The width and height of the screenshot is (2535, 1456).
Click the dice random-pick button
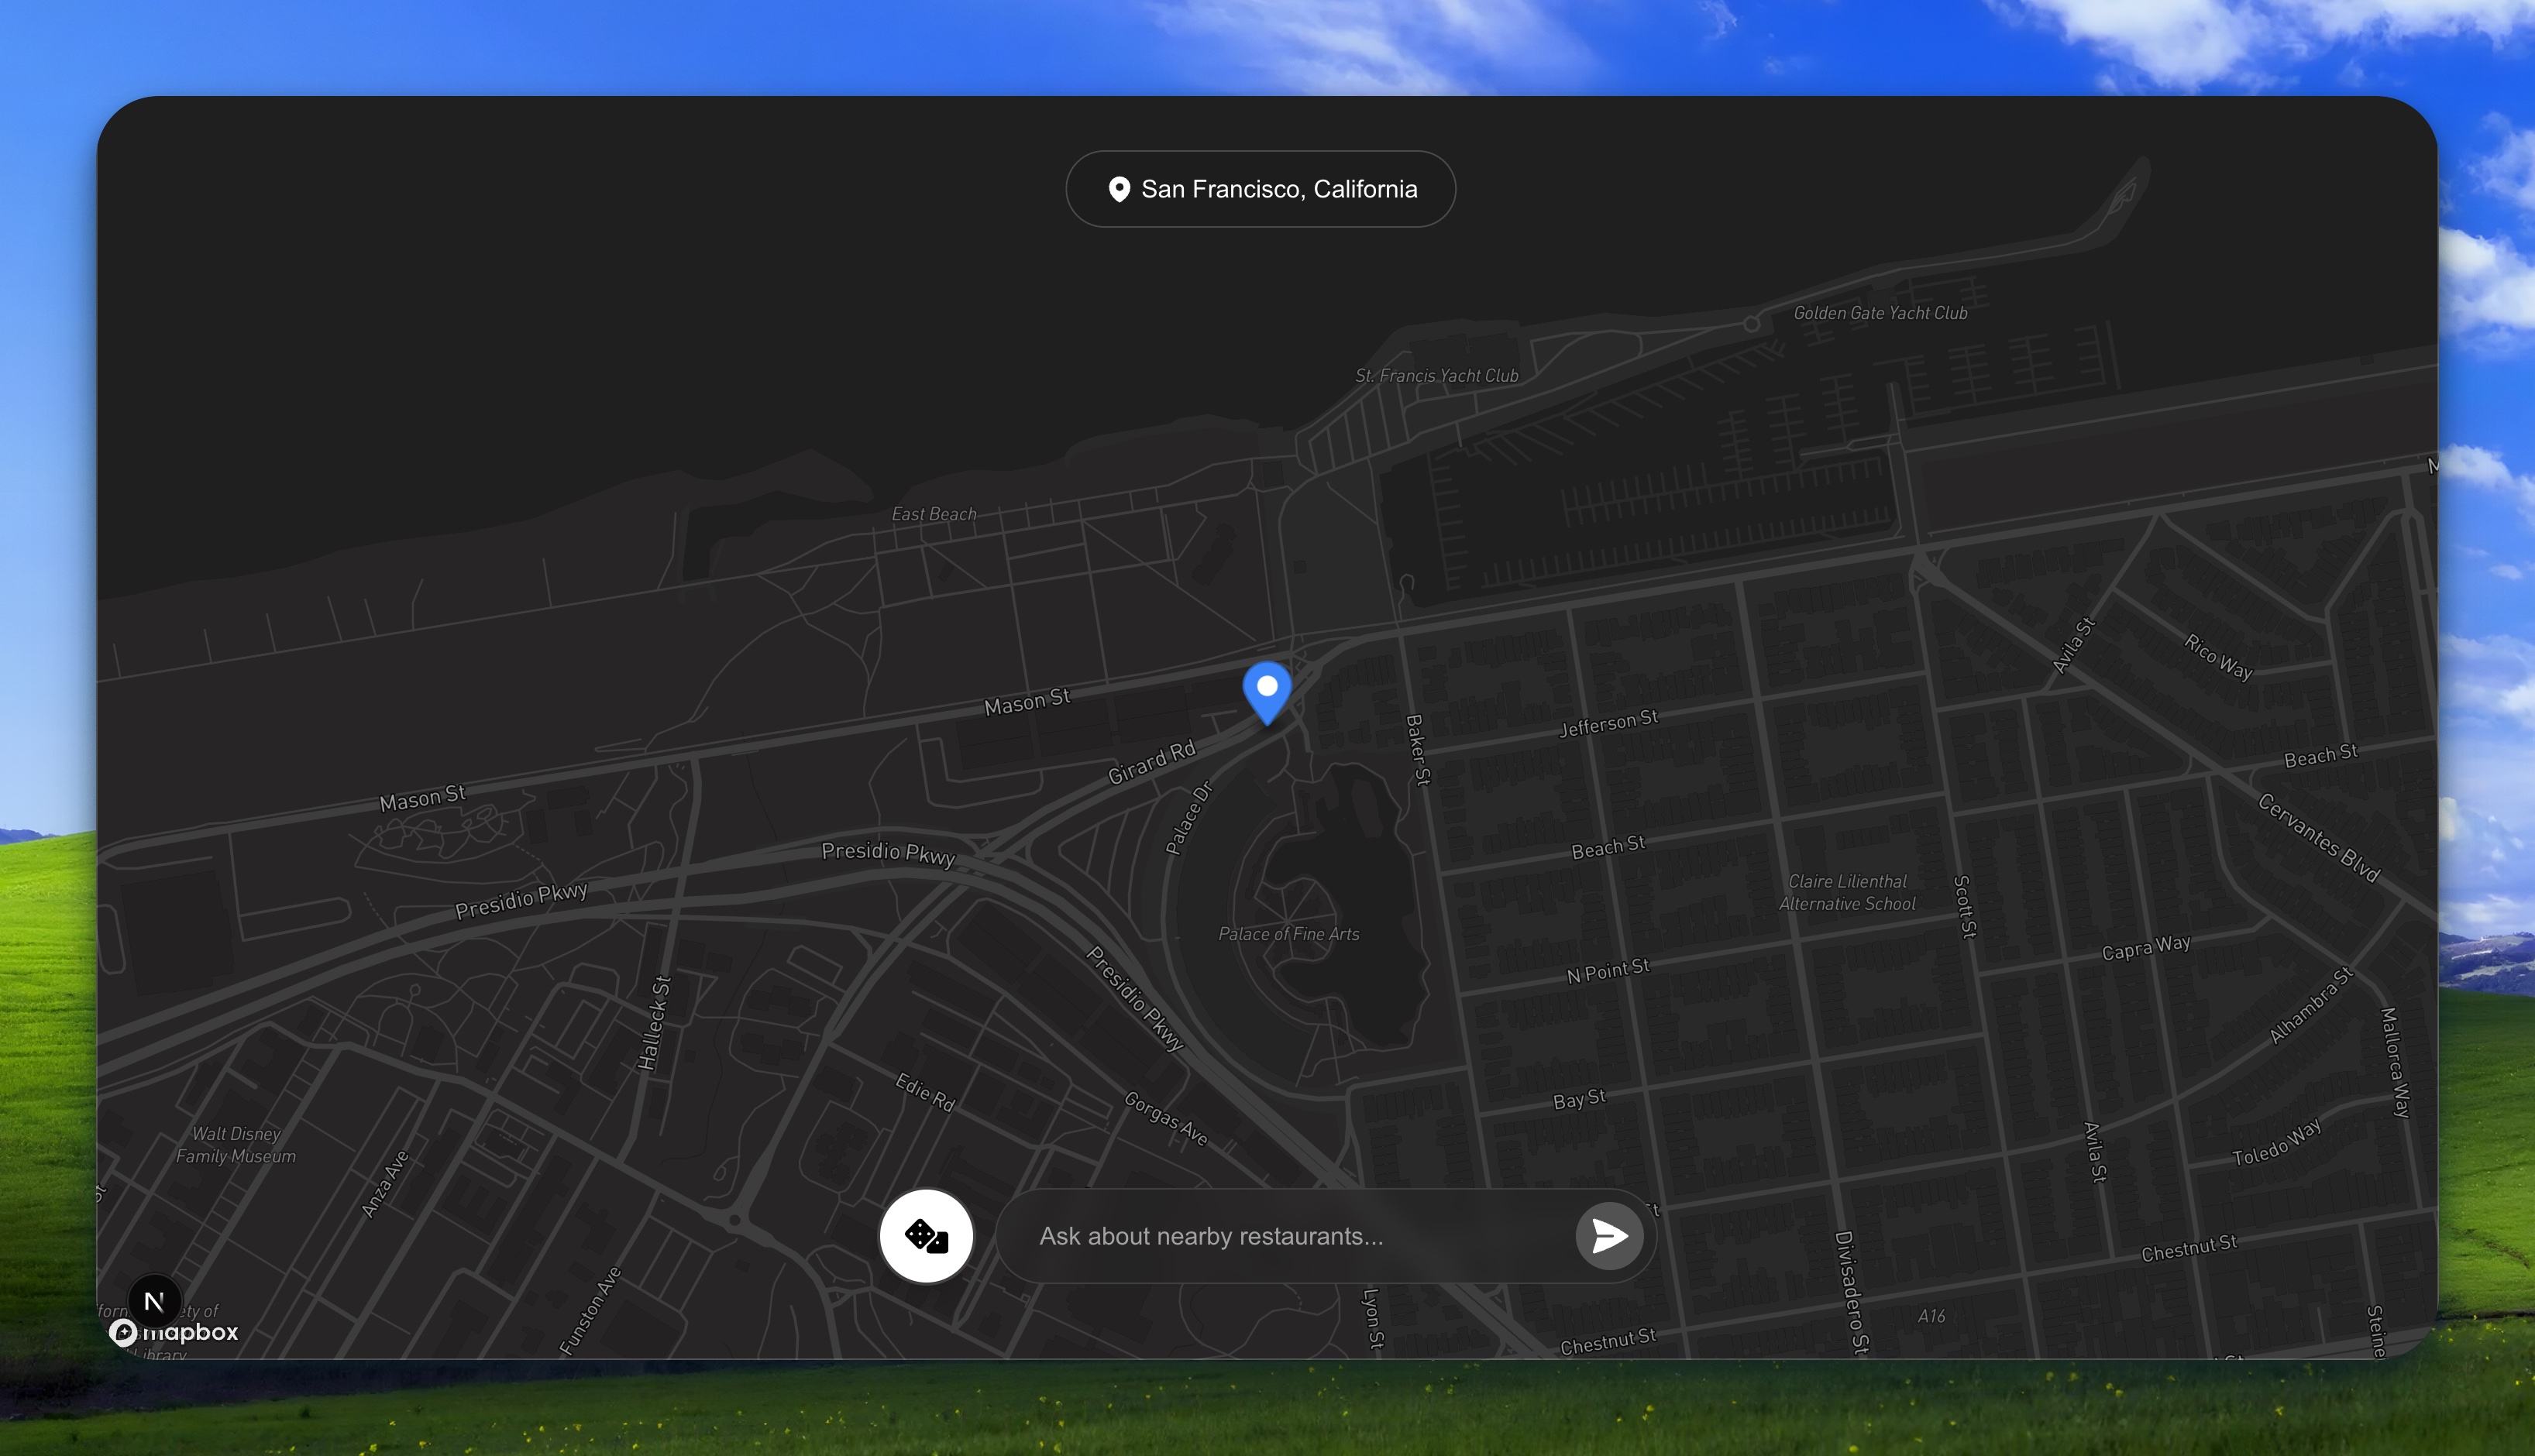pos(925,1236)
